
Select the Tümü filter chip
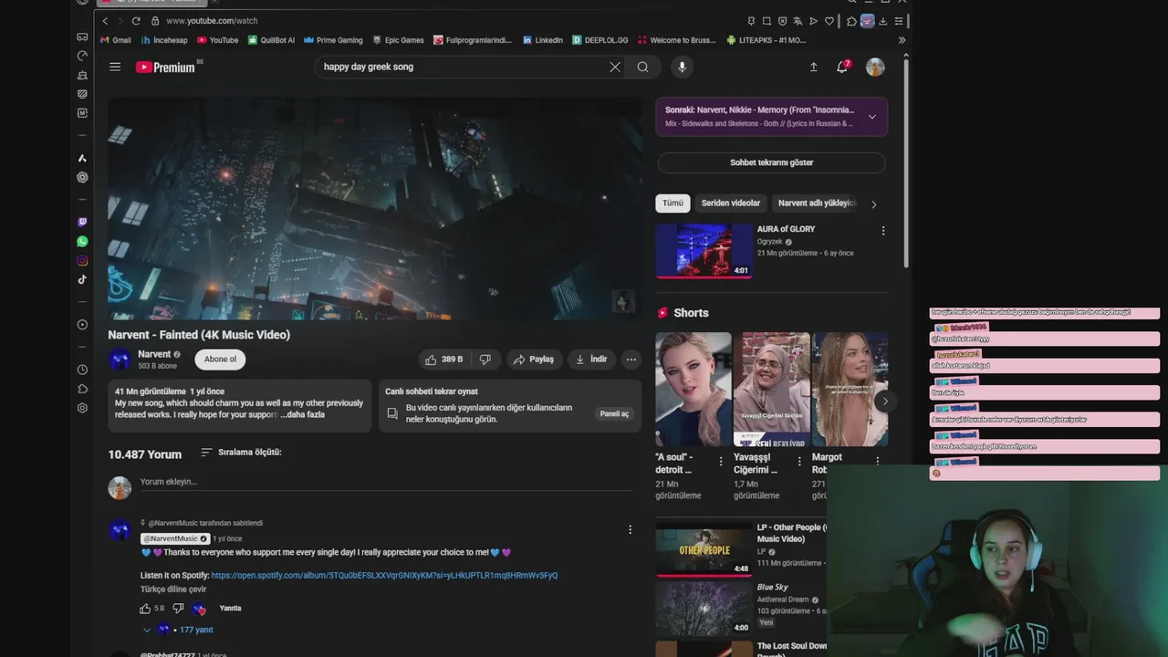673,203
